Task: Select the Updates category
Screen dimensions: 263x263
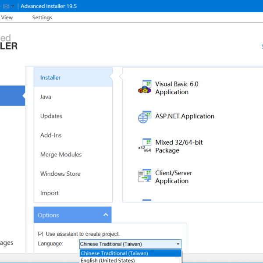Action: (x=73, y=116)
